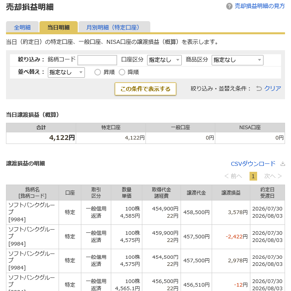
Task: Click the 譲渡損益 3,578円 cell
Action: [x=231, y=212]
